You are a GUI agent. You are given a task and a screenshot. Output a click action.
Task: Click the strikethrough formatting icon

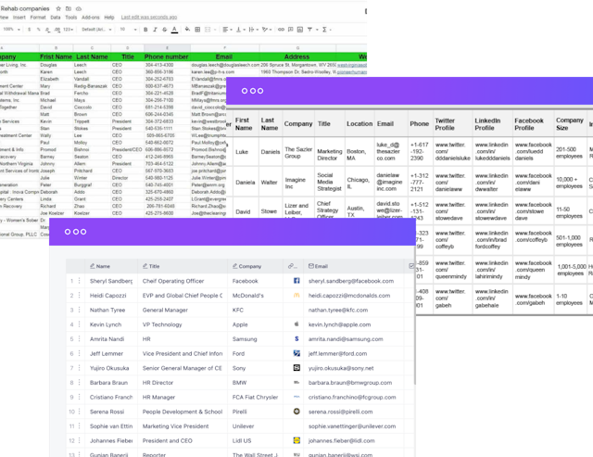click(x=166, y=30)
